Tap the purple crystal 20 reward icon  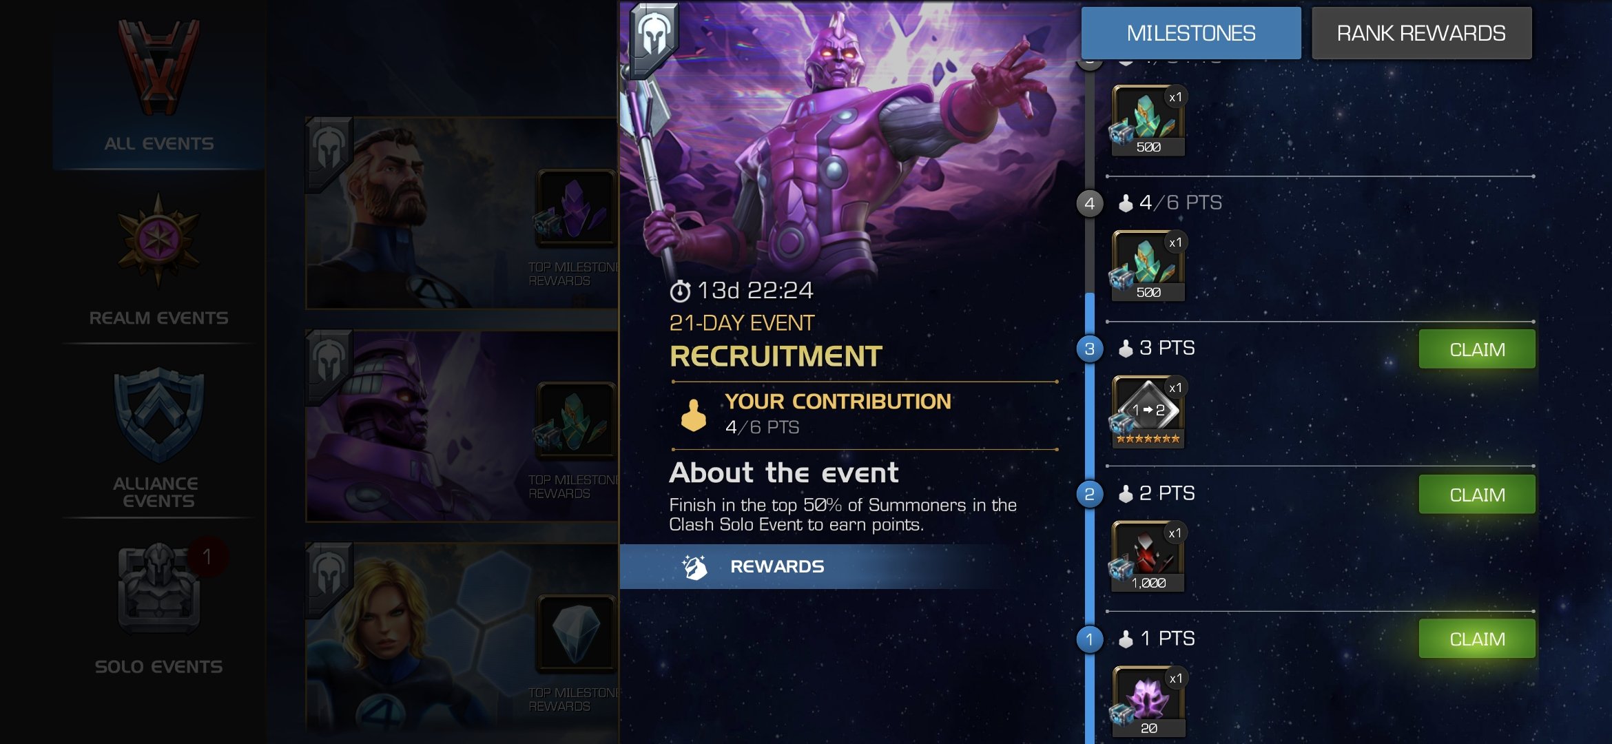(1148, 701)
